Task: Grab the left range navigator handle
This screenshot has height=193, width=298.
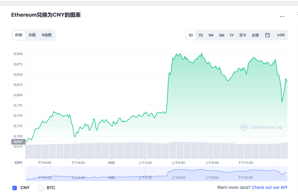Action: coord(26,173)
